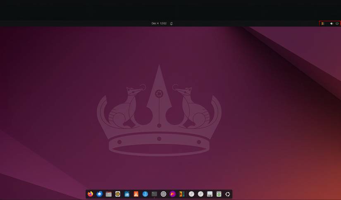This screenshot has height=200, width=341.
Task: Switch to the running Terminal in dock
Action: [155, 194]
